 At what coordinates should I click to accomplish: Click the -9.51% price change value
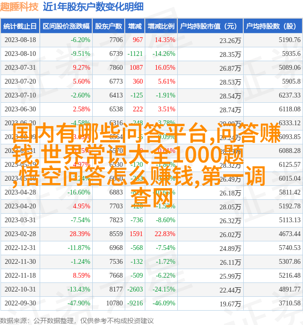pyautogui.click(x=80, y=54)
